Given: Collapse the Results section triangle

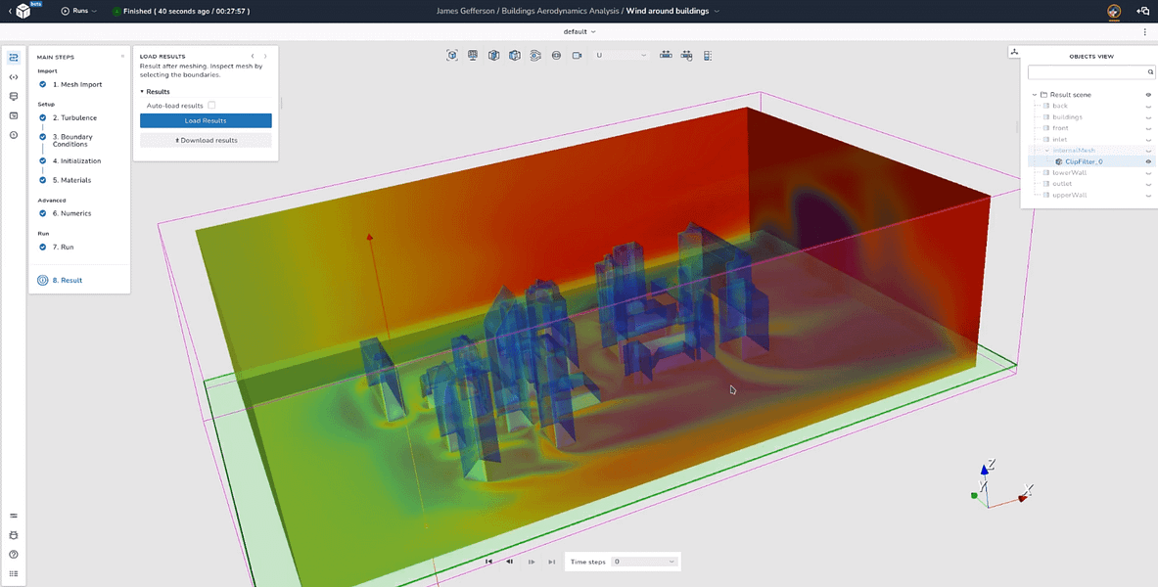Looking at the screenshot, I should coord(142,92).
